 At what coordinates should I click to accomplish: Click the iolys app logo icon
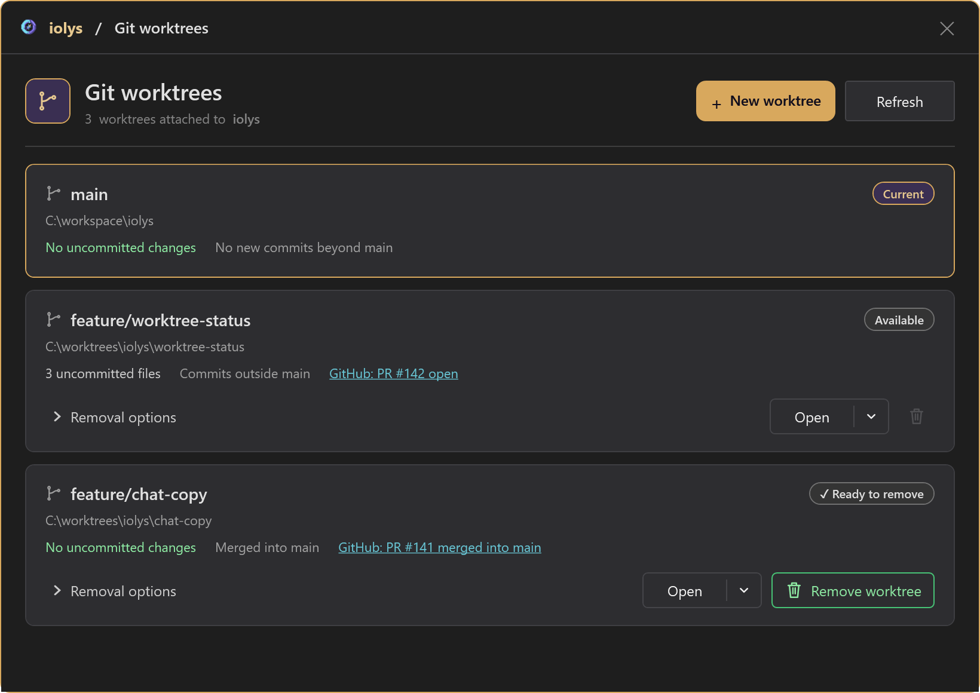tap(29, 27)
